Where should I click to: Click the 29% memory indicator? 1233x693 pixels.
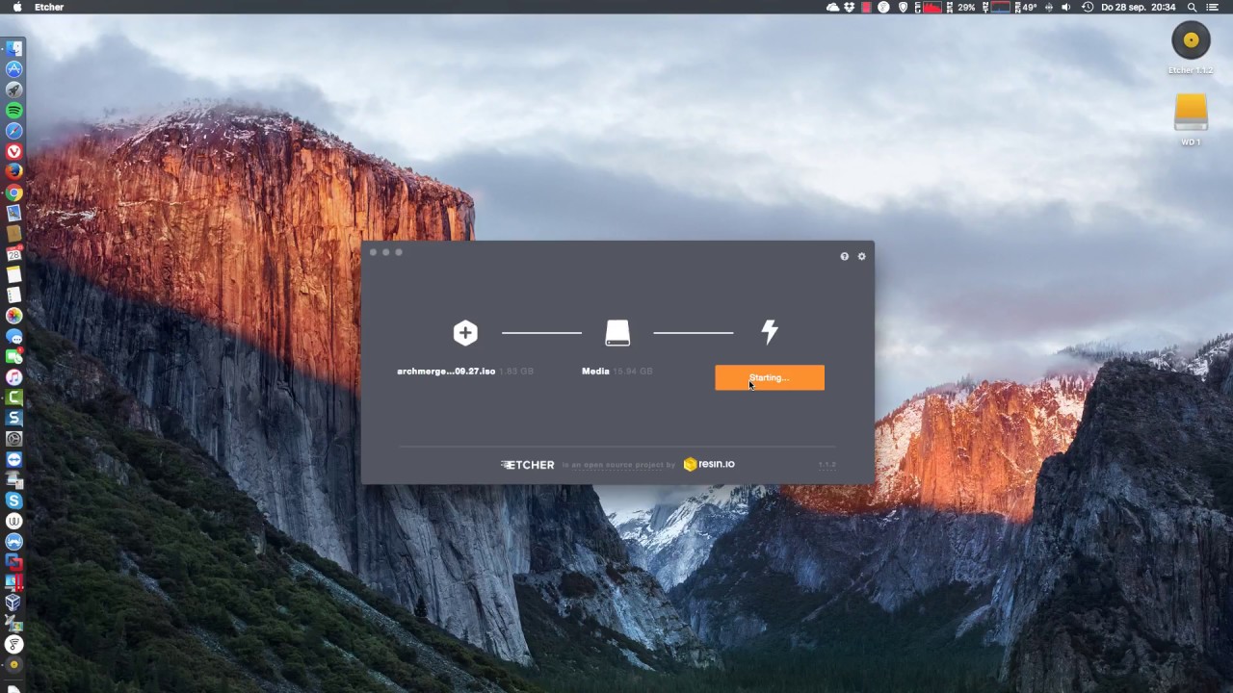965,7
